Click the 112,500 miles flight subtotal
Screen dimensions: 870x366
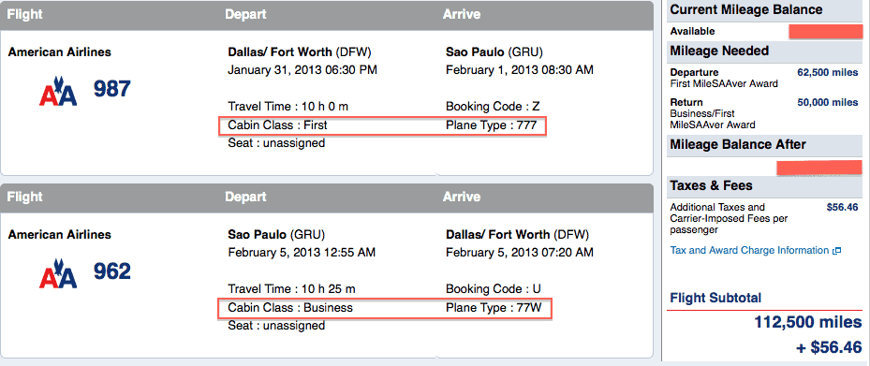pos(808,322)
